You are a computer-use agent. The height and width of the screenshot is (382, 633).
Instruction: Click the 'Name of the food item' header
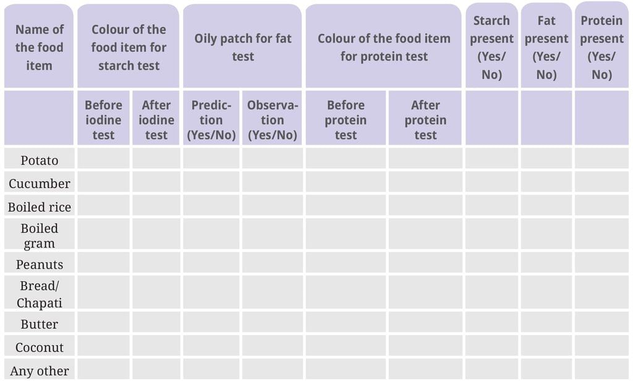pyautogui.click(x=39, y=47)
